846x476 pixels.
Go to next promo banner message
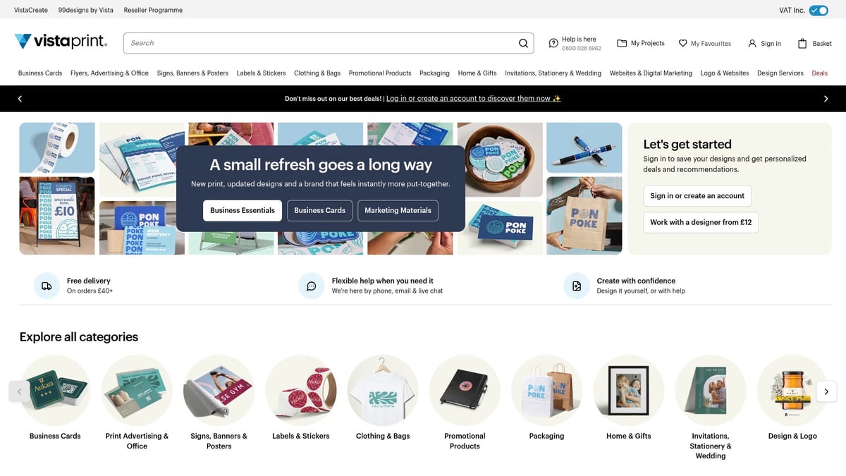coord(826,99)
